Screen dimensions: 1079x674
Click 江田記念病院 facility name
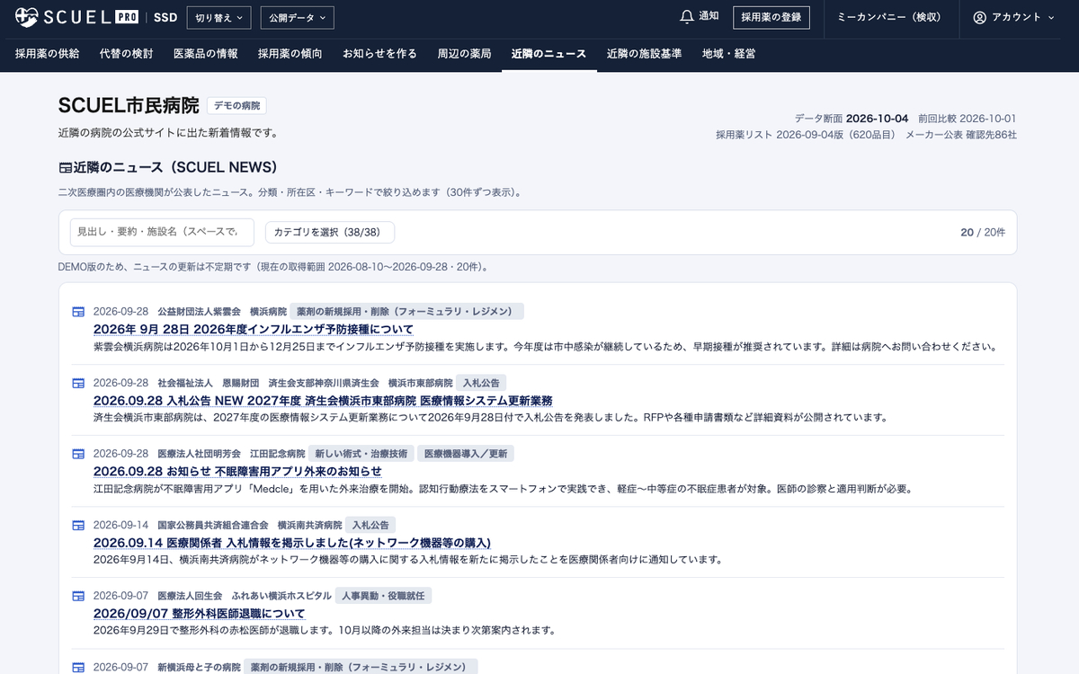click(278, 453)
